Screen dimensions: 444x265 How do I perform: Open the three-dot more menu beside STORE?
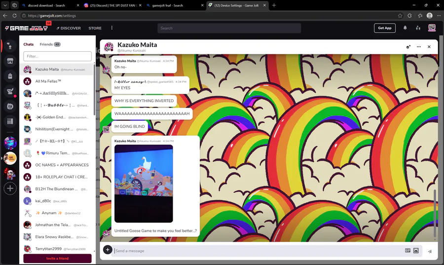(112, 28)
